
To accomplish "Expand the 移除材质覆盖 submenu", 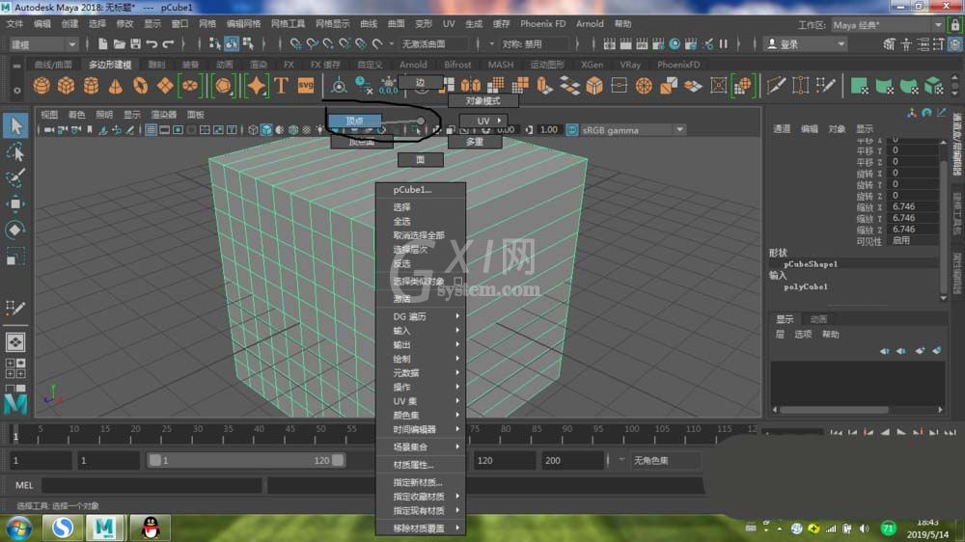I will tap(421, 528).
